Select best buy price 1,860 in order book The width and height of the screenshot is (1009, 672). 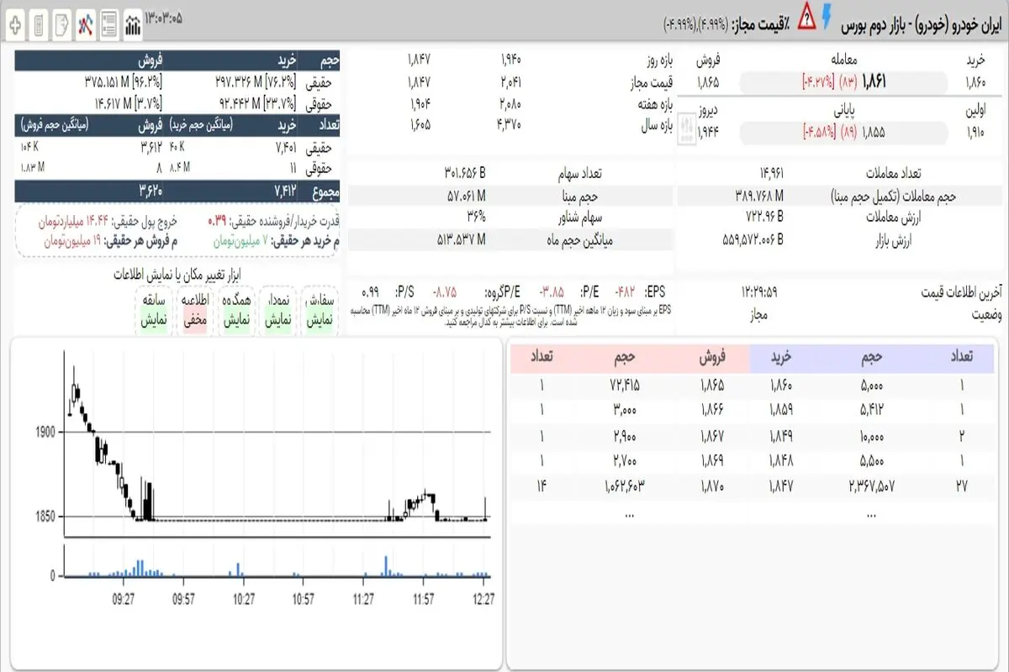pos(782,386)
